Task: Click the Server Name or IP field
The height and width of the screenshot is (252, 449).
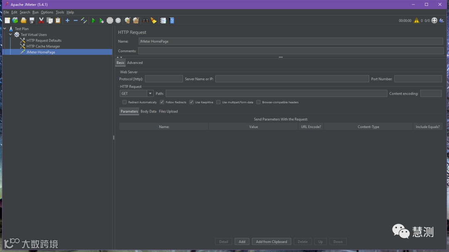Action: point(292,79)
